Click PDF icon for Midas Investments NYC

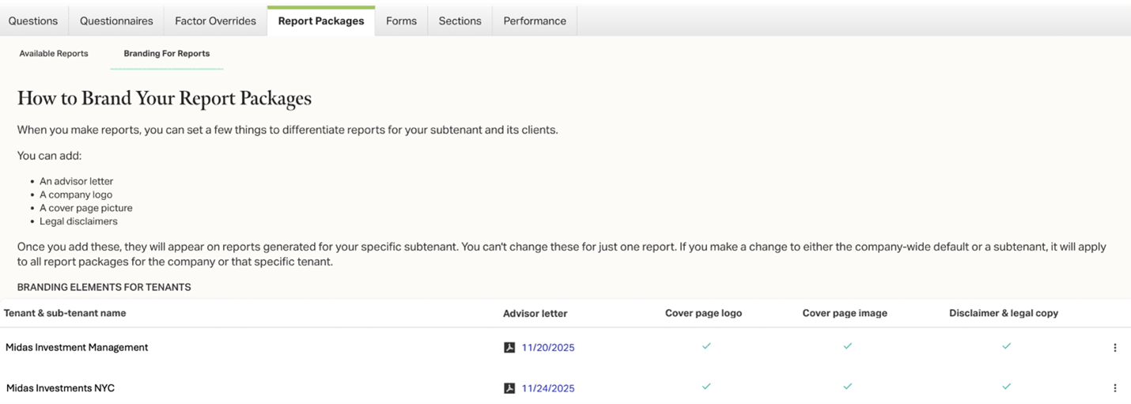pyautogui.click(x=509, y=388)
